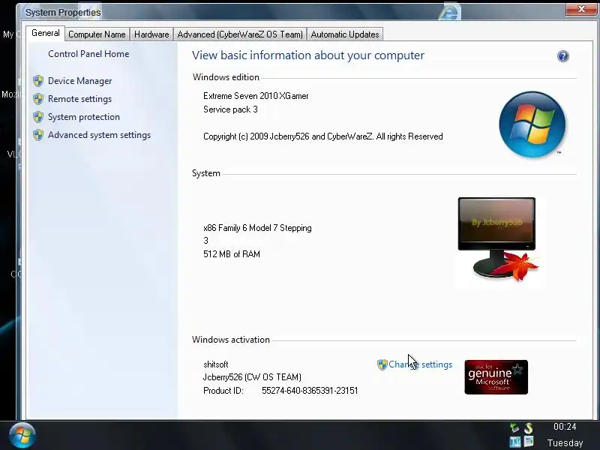
Task: Click the Product ID number 55274-640-8365391-23151
Action: click(x=310, y=391)
